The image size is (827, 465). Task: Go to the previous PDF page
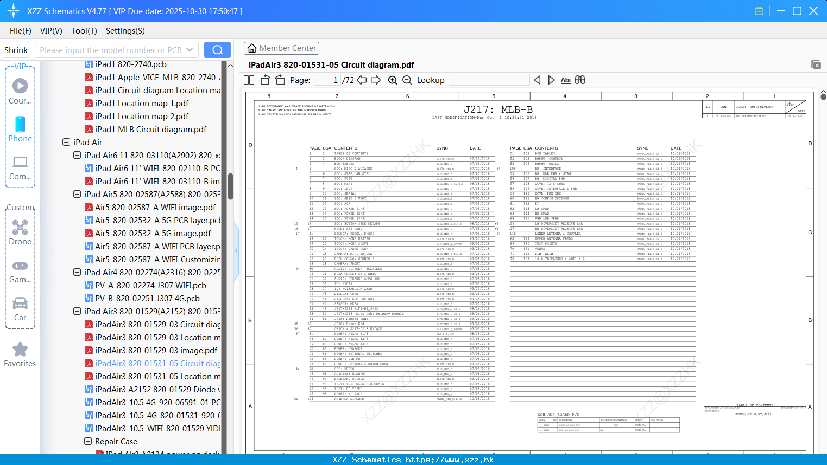coord(362,80)
